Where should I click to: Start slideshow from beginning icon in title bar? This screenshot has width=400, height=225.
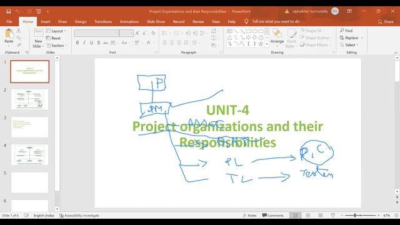(x=39, y=11)
